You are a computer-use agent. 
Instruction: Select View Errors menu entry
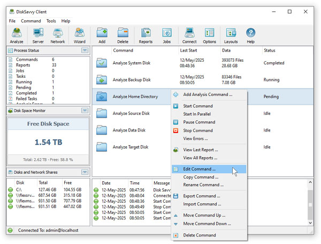click(209, 139)
